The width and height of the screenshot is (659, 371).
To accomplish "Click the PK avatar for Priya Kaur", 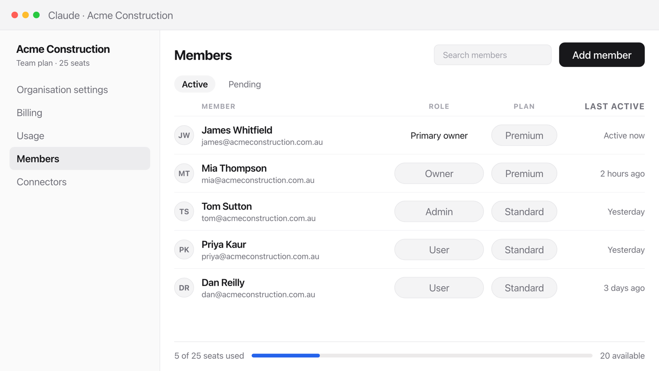I will click(184, 250).
